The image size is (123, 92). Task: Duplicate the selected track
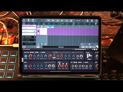(x=45, y=44)
